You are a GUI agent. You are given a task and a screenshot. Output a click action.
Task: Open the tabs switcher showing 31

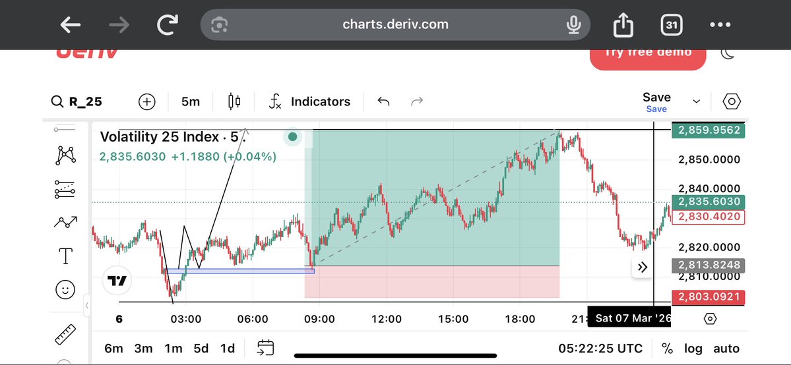(672, 24)
